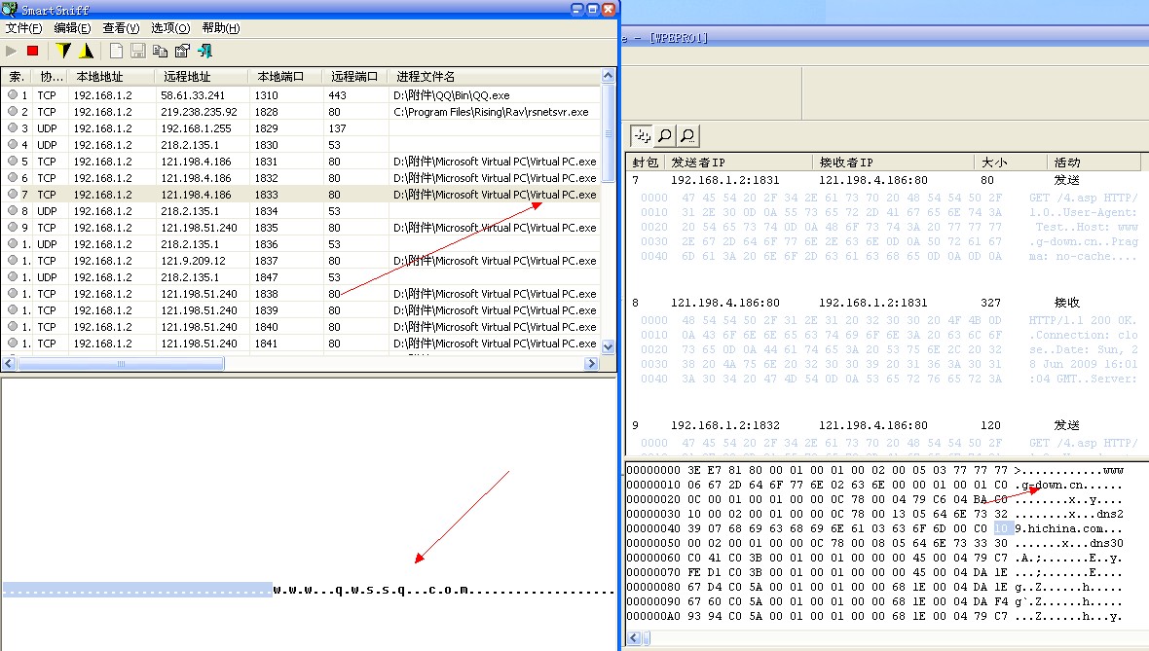Sort by 进程文件名 column header
The width and height of the screenshot is (1149, 651).
(494, 76)
